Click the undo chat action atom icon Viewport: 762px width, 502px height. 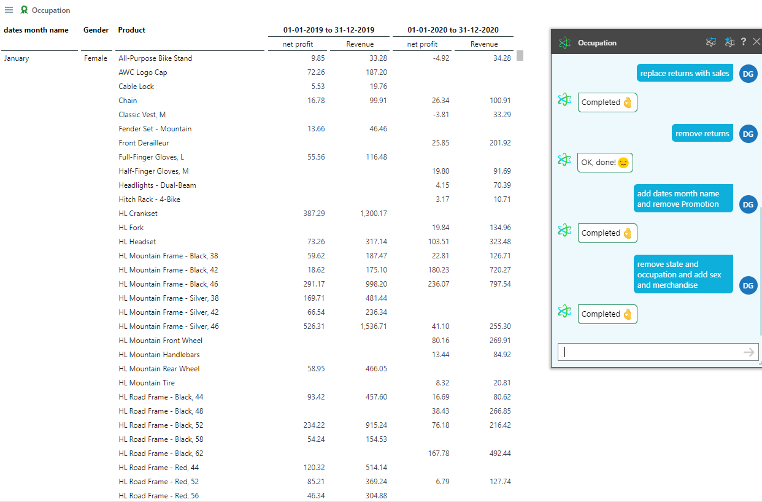click(711, 42)
